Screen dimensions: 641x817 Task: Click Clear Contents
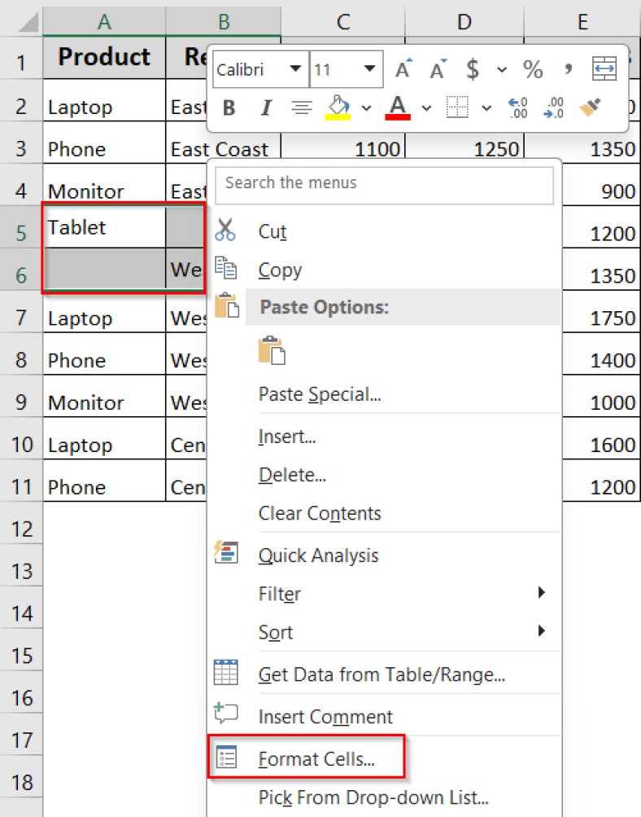[319, 513]
